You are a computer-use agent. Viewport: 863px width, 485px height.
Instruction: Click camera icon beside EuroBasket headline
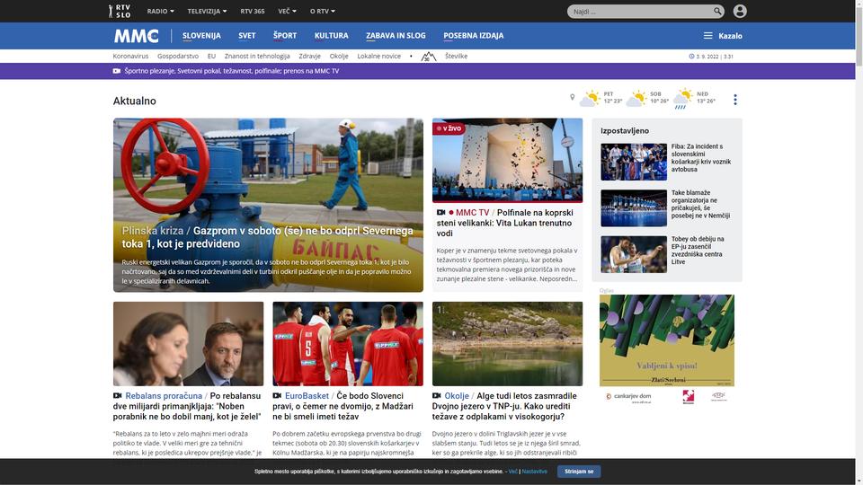277,395
